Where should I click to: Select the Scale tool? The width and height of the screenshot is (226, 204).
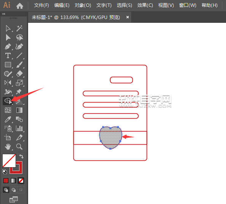coord(19,83)
